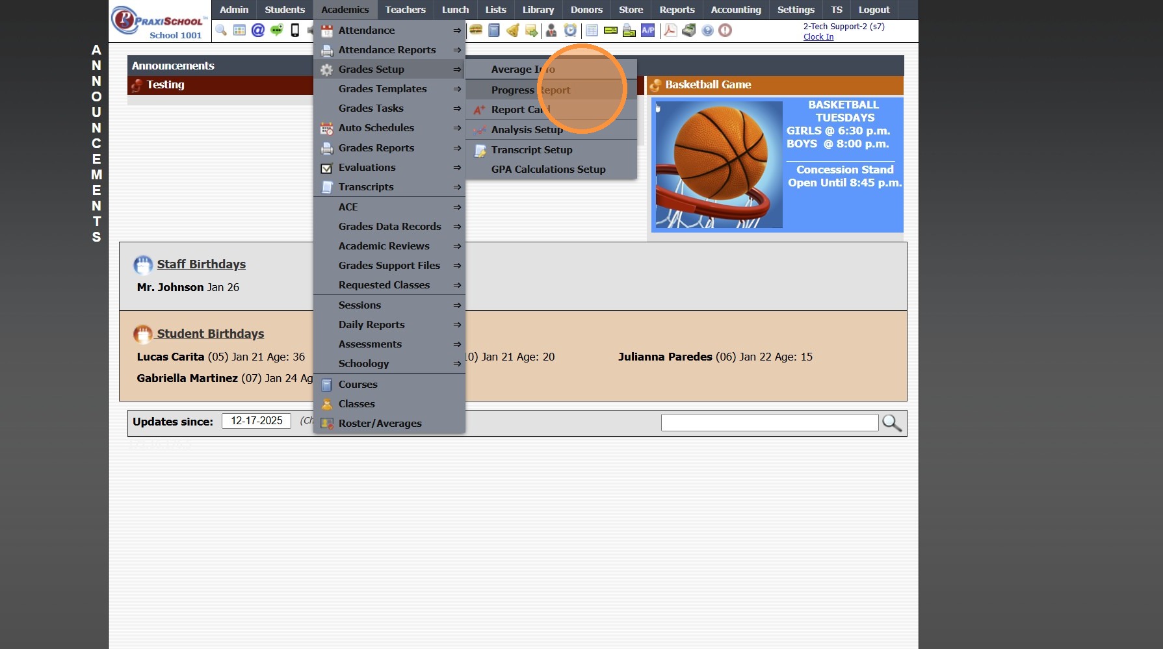Open the hamburger lunch toolbar icon
This screenshot has width=1163, height=649.
pos(477,31)
